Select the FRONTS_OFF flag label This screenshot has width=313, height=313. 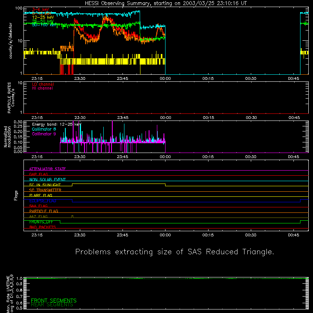click(41, 222)
